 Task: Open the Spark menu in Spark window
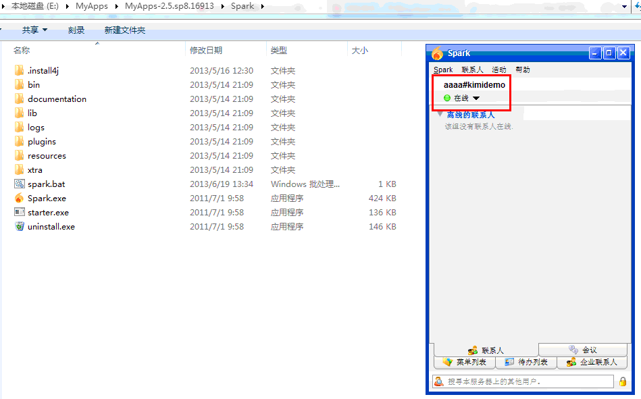click(443, 70)
